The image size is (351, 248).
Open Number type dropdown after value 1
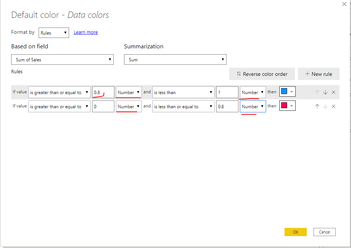tap(253, 92)
